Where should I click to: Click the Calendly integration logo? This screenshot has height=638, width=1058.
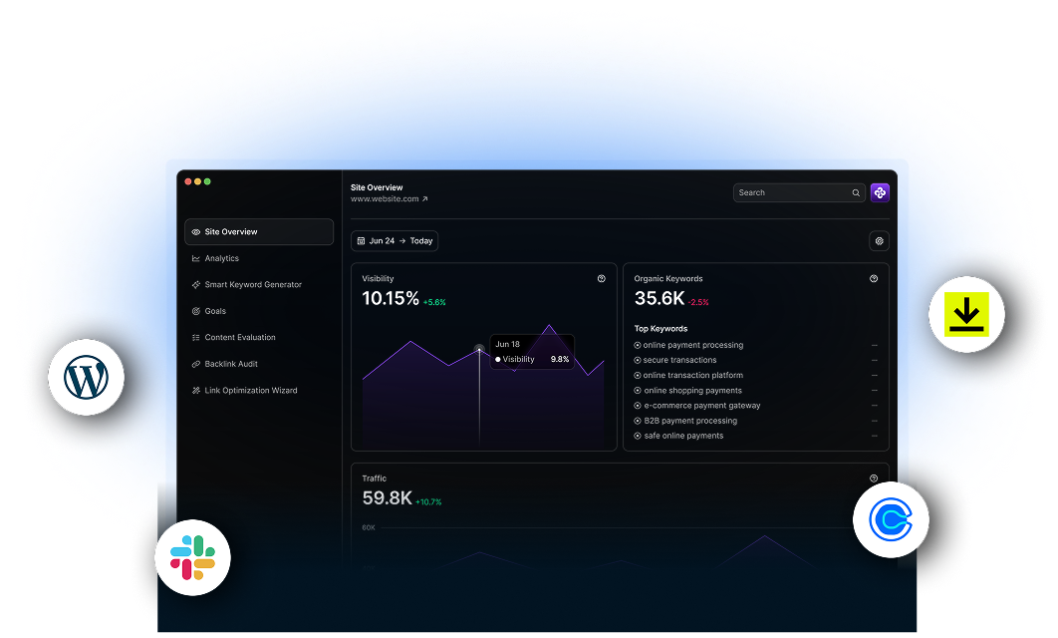click(x=891, y=519)
